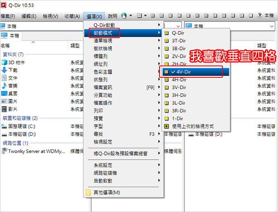The height and width of the screenshot is (212, 278).
Task: Open the 系統設定 menu entry
Action: click(123, 165)
